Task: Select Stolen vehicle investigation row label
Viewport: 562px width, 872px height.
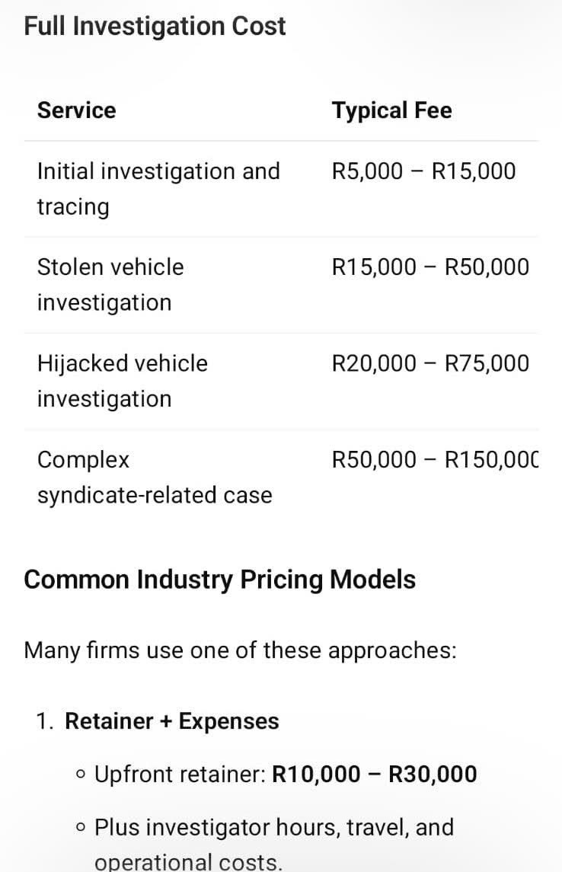Action: [110, 285]
